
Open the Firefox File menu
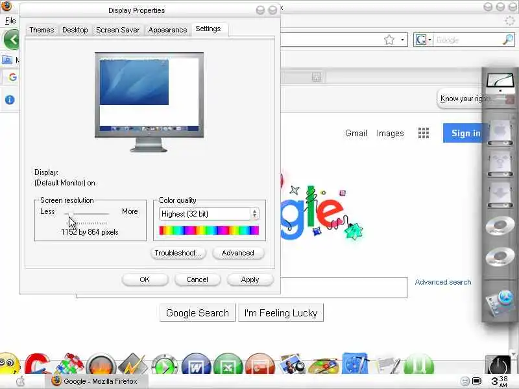point(10,21)
